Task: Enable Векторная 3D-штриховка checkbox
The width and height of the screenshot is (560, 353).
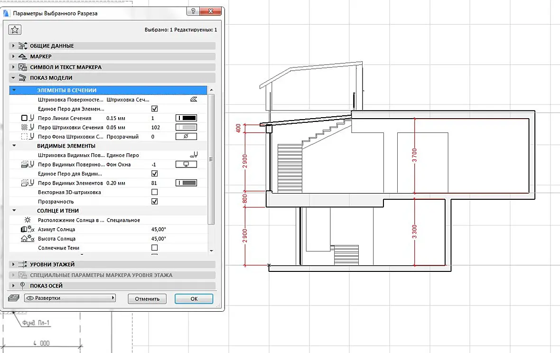Action: (154, 192)
